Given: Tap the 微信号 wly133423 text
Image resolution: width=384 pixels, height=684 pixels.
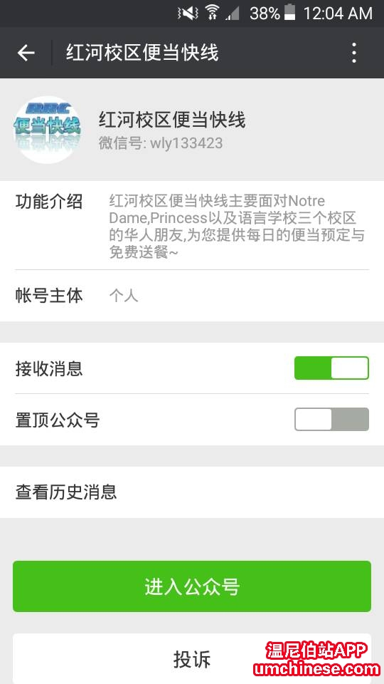Looking at the screenshot, I should (160, 143).
